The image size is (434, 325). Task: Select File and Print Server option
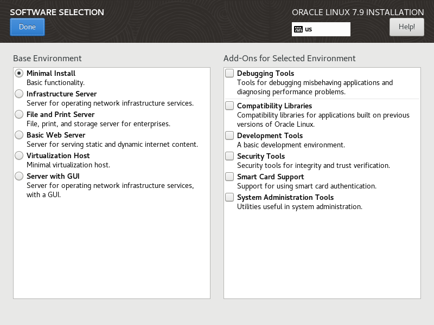click(19, 114)
